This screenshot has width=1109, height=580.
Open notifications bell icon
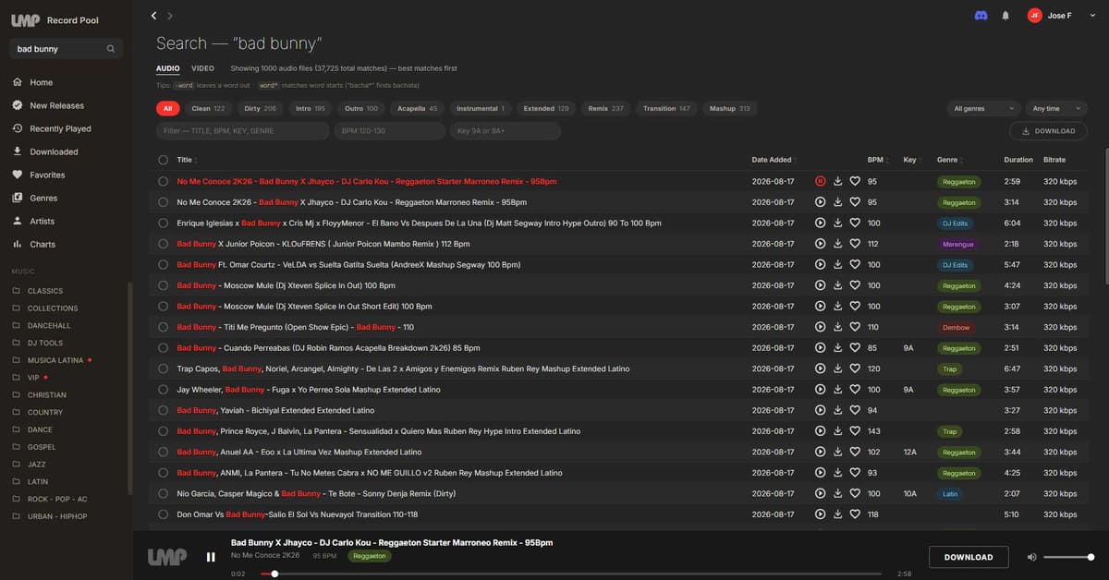click(x=1005, y=16)
